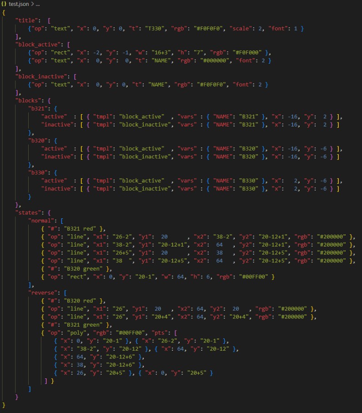Select test.json in the breadcrumb bar

[x=20, y=4]
